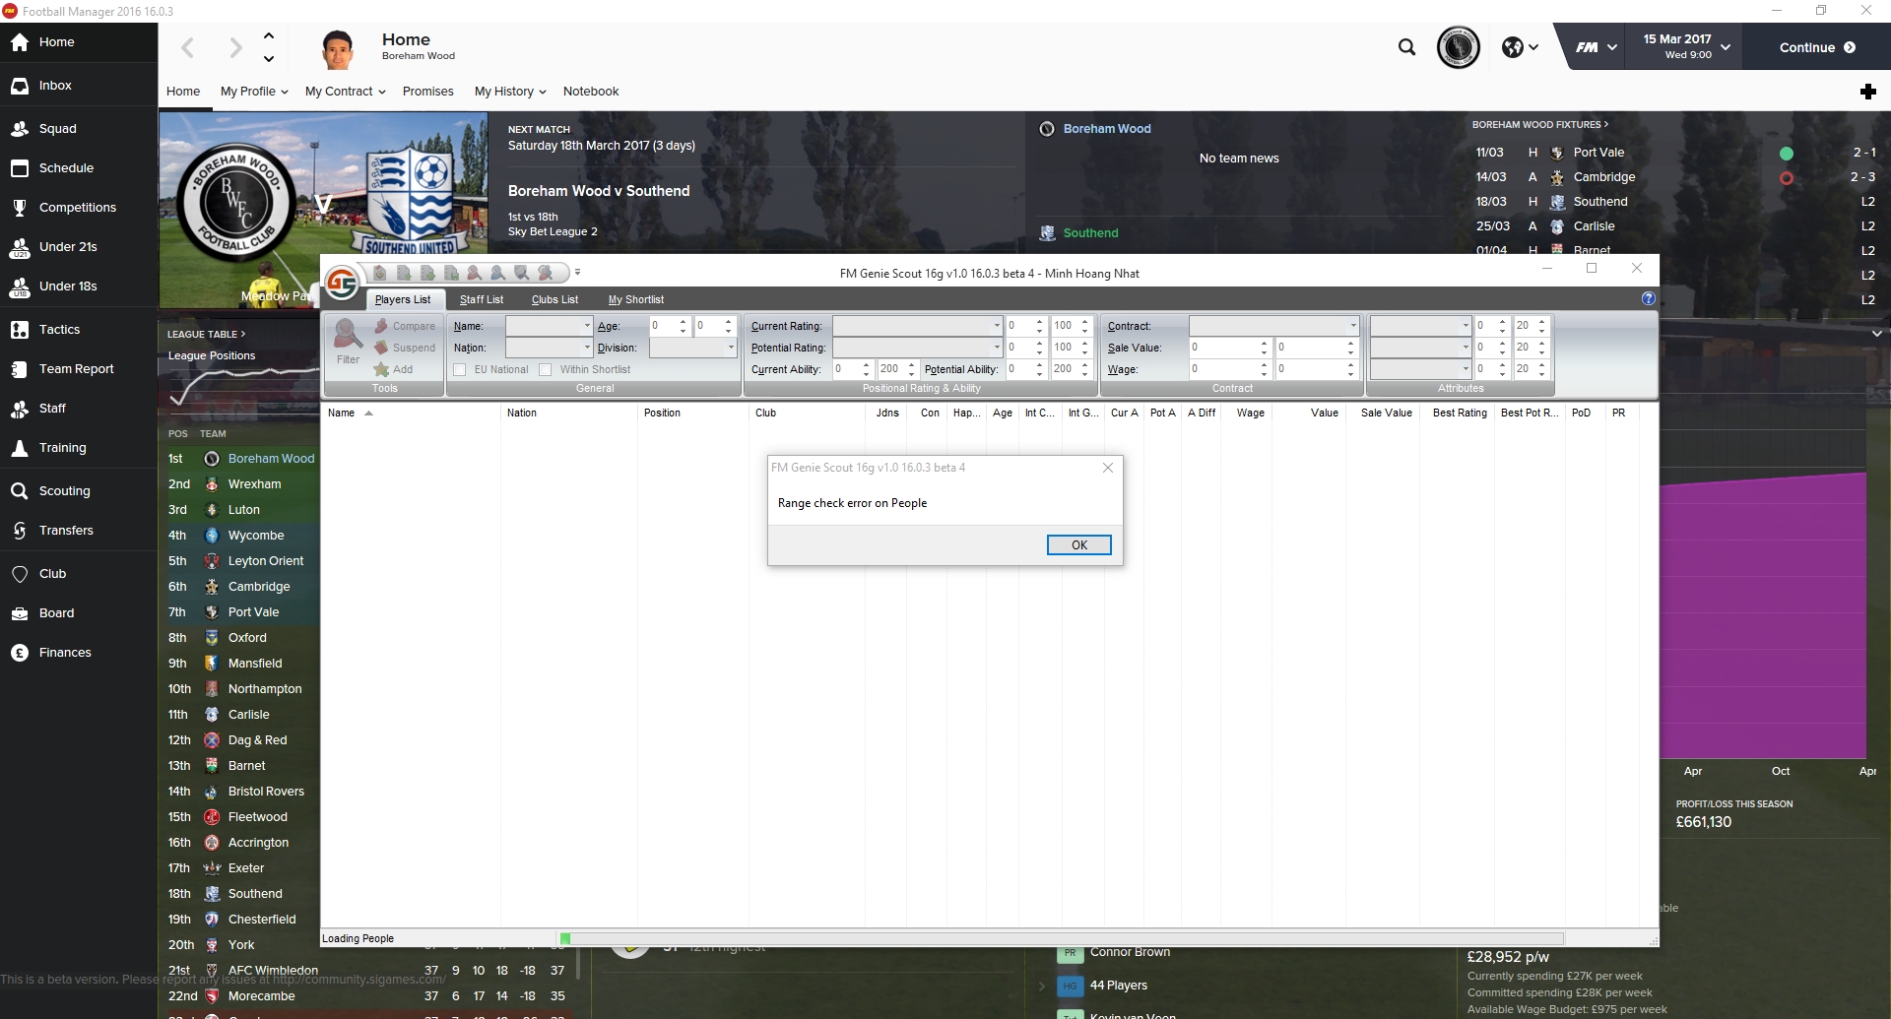Click the Southend team news link
This screenshot has height=1019, width=1891.
(1090, 233)
